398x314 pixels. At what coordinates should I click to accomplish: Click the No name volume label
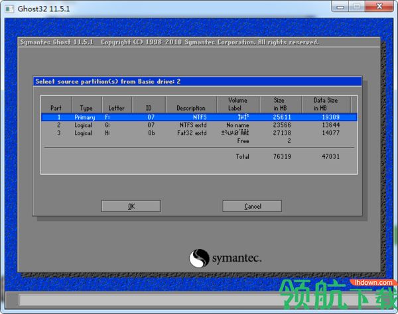point(237,125)
